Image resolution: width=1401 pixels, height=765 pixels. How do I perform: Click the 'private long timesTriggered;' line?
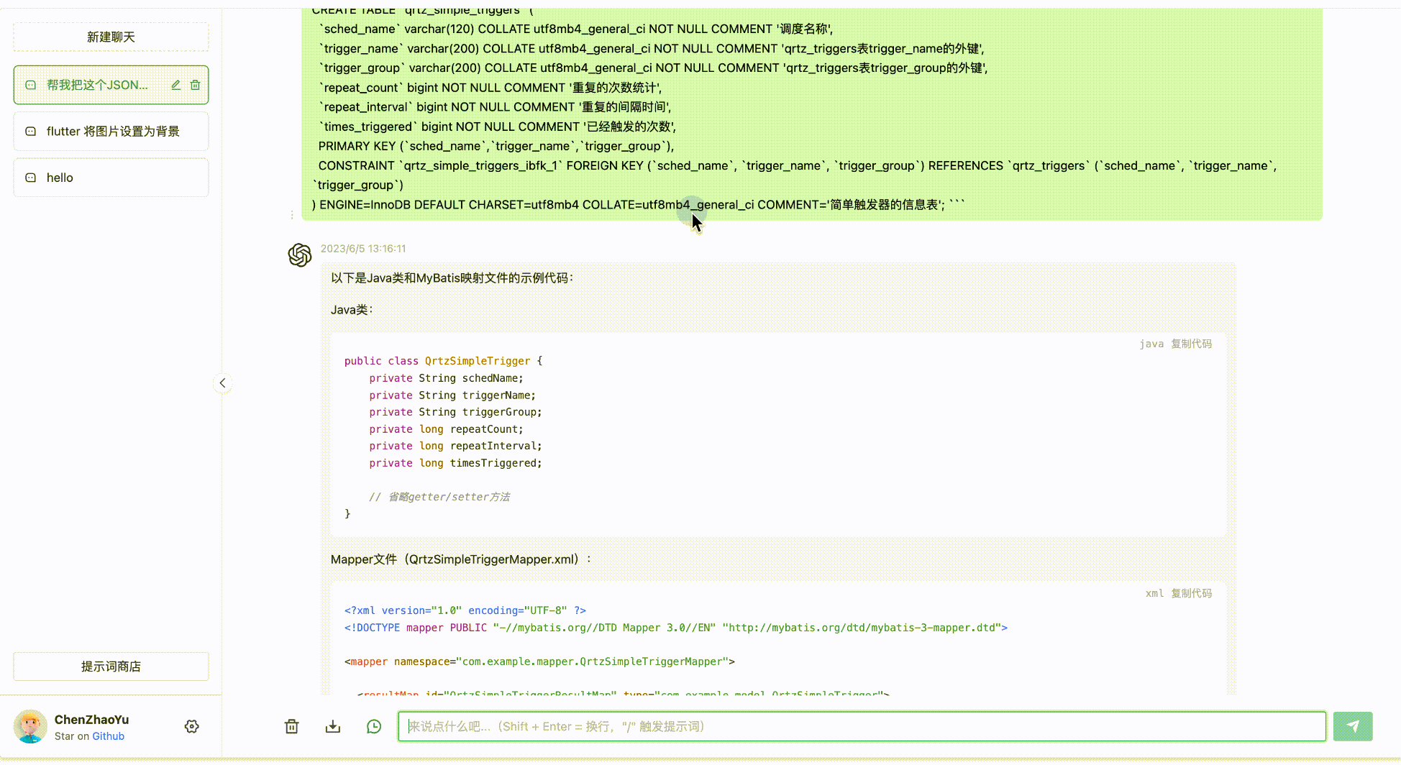pyautogui.click(x=455, y=463)
